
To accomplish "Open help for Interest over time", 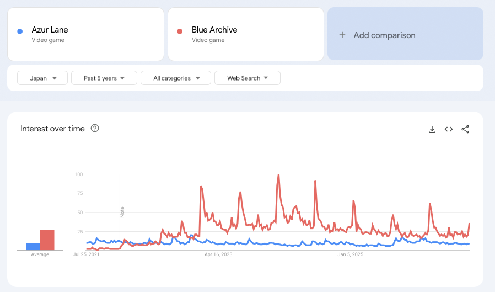I will point(95,128).
